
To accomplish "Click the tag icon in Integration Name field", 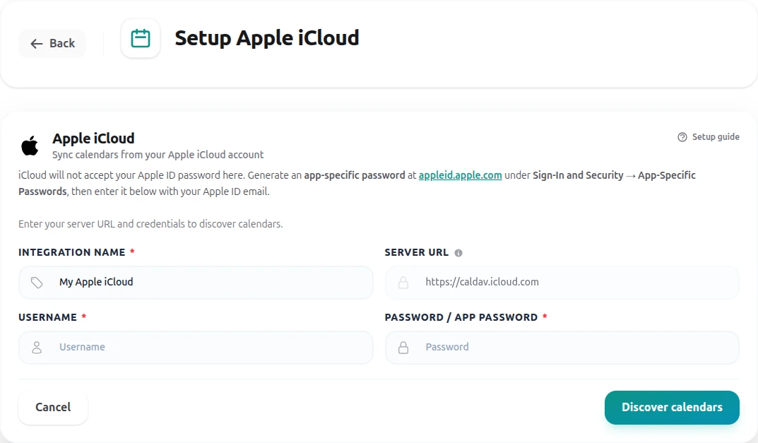I will click(x=37, y=283).
